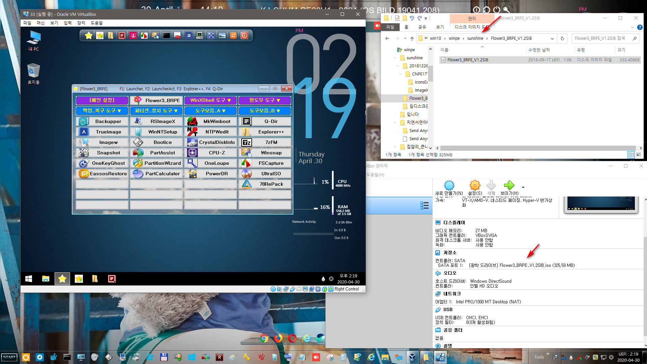This screenshot has height=364, width=647.
Task: Click the Bootice diamond icon
Action: click(x=138, y=142)
